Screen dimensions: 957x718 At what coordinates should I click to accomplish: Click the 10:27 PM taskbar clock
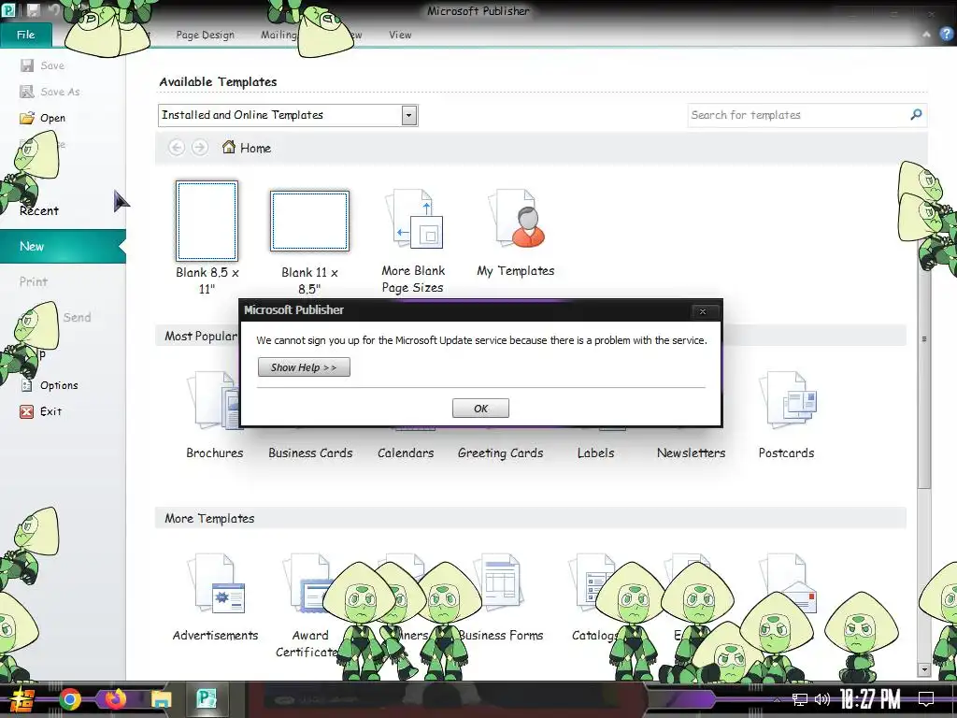pos(870,699)
